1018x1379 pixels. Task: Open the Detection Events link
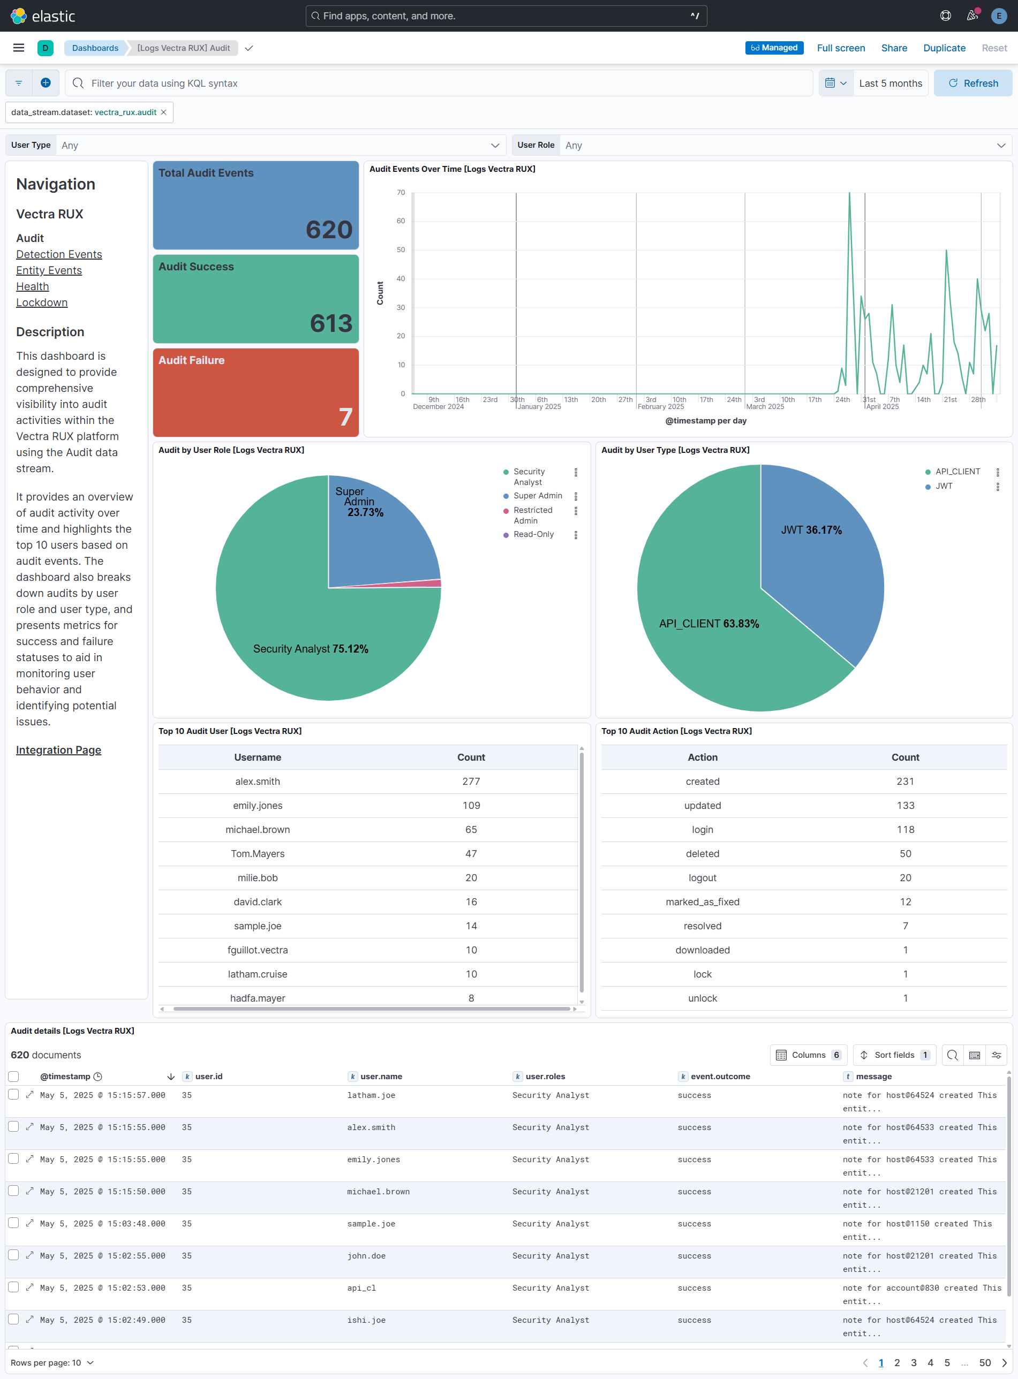[x=59, y=254]
